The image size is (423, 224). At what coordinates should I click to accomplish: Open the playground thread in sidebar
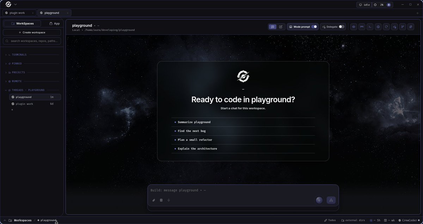(x=35, y=97)
